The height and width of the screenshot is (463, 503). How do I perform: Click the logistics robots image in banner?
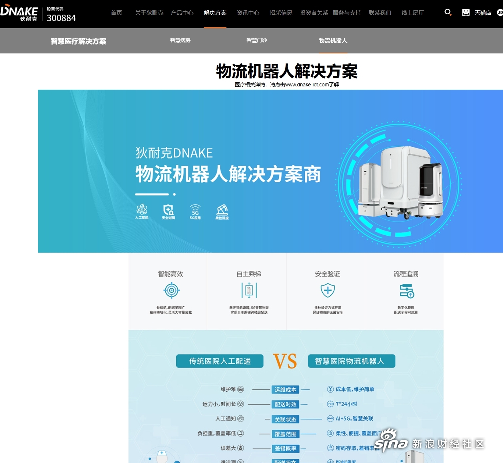point(401,183)
